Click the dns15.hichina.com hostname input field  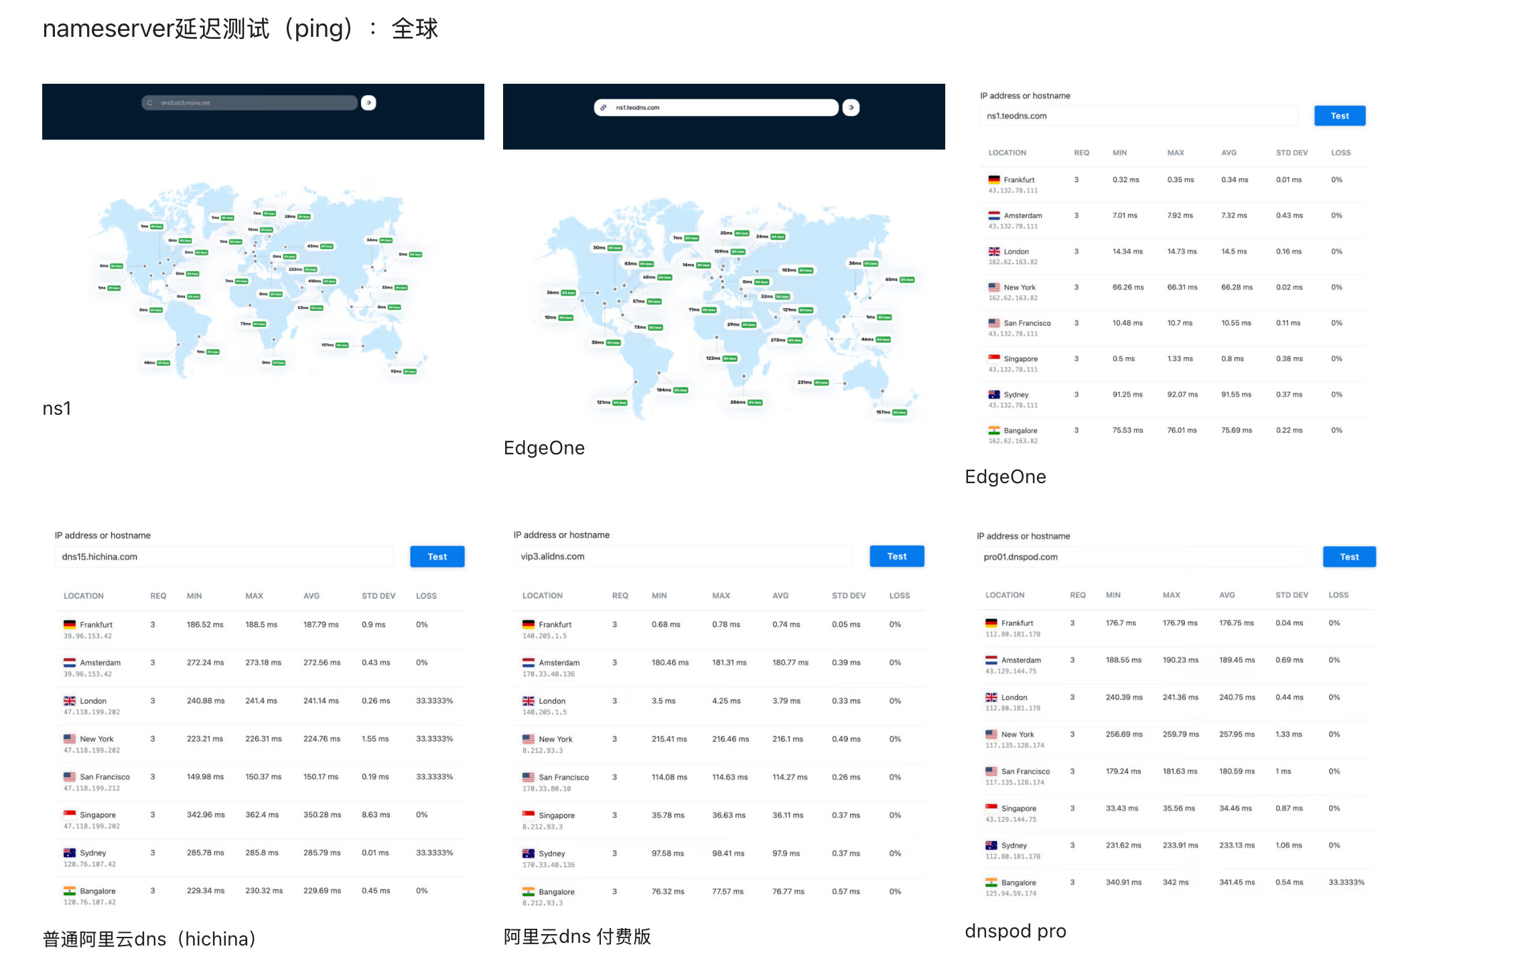pos(224,557)
